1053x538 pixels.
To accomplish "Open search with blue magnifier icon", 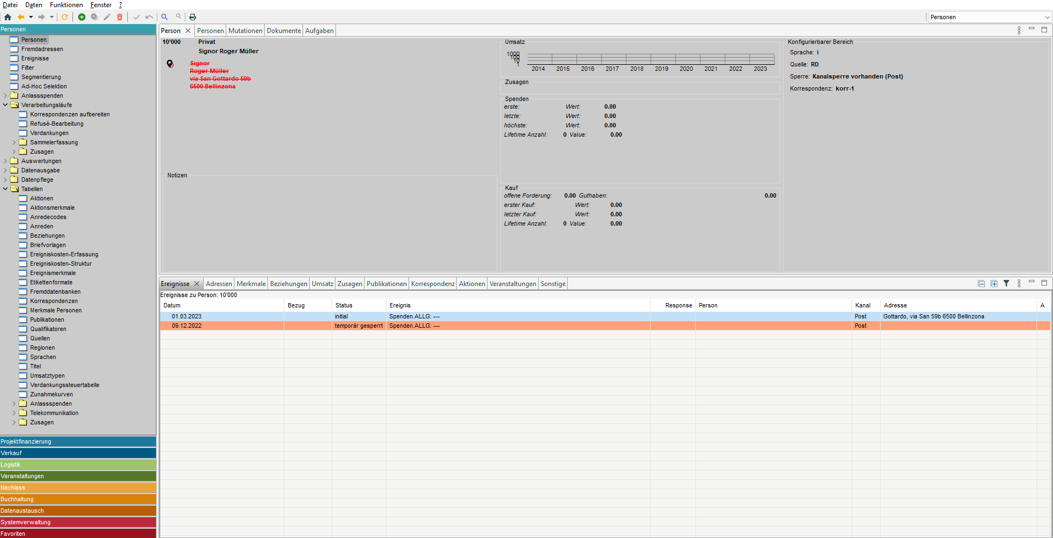I will (165, 17).
